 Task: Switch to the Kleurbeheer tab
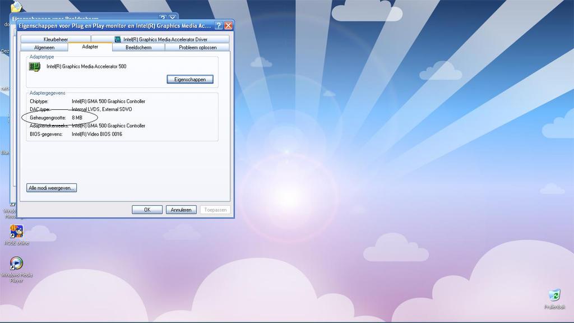tap(55, 39)
